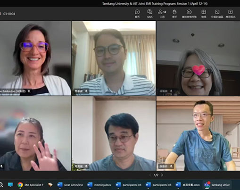This screenshot has width=240, height=190.
Task: Open the chat panel icon
Action: click(x=137, y=14)
